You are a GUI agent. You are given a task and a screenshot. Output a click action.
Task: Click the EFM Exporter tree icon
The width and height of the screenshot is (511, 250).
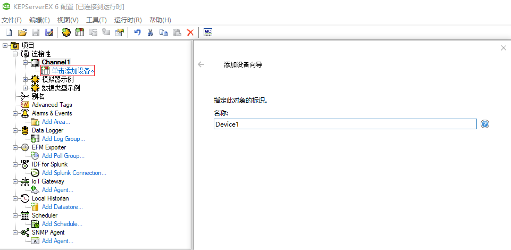tap(25, 147)
